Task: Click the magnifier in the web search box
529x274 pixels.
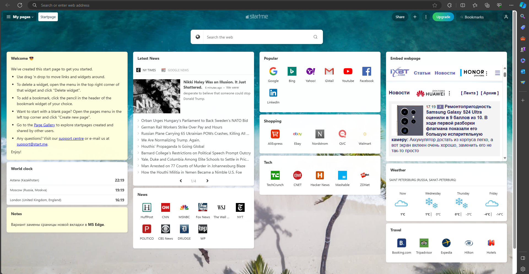Action: coord(315,37)
